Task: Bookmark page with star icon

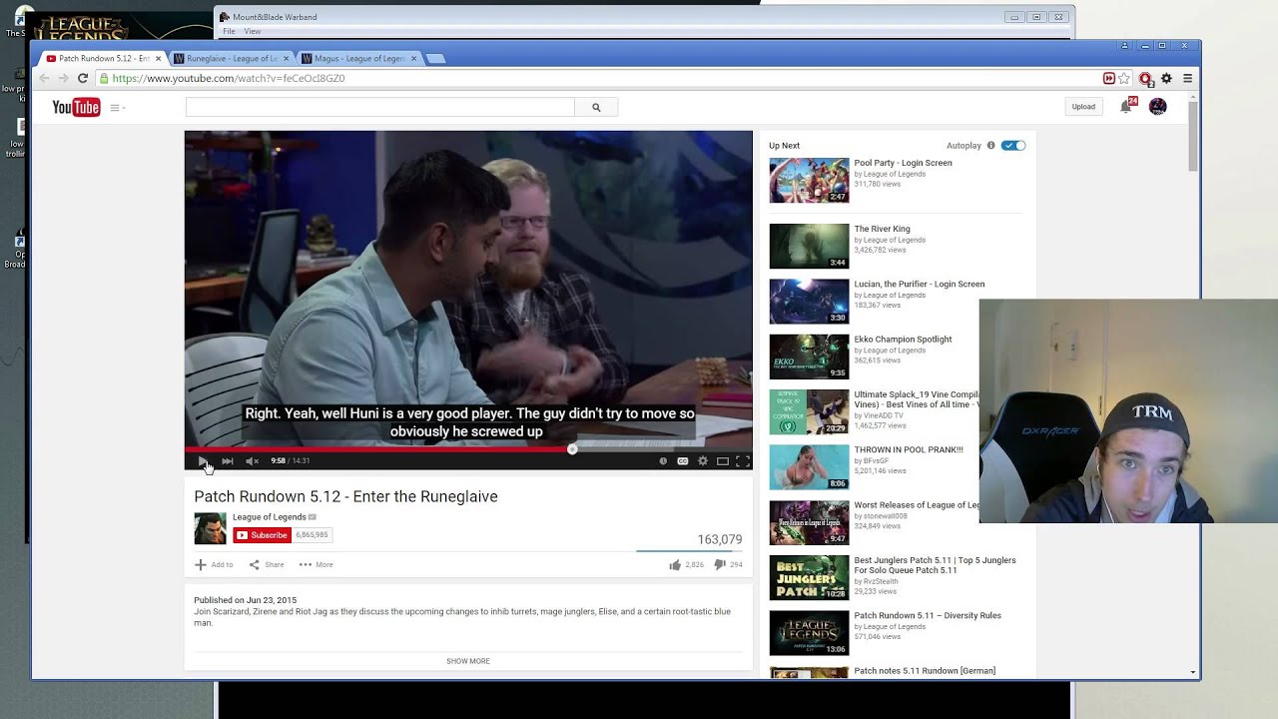Action: click(1124, 78)
